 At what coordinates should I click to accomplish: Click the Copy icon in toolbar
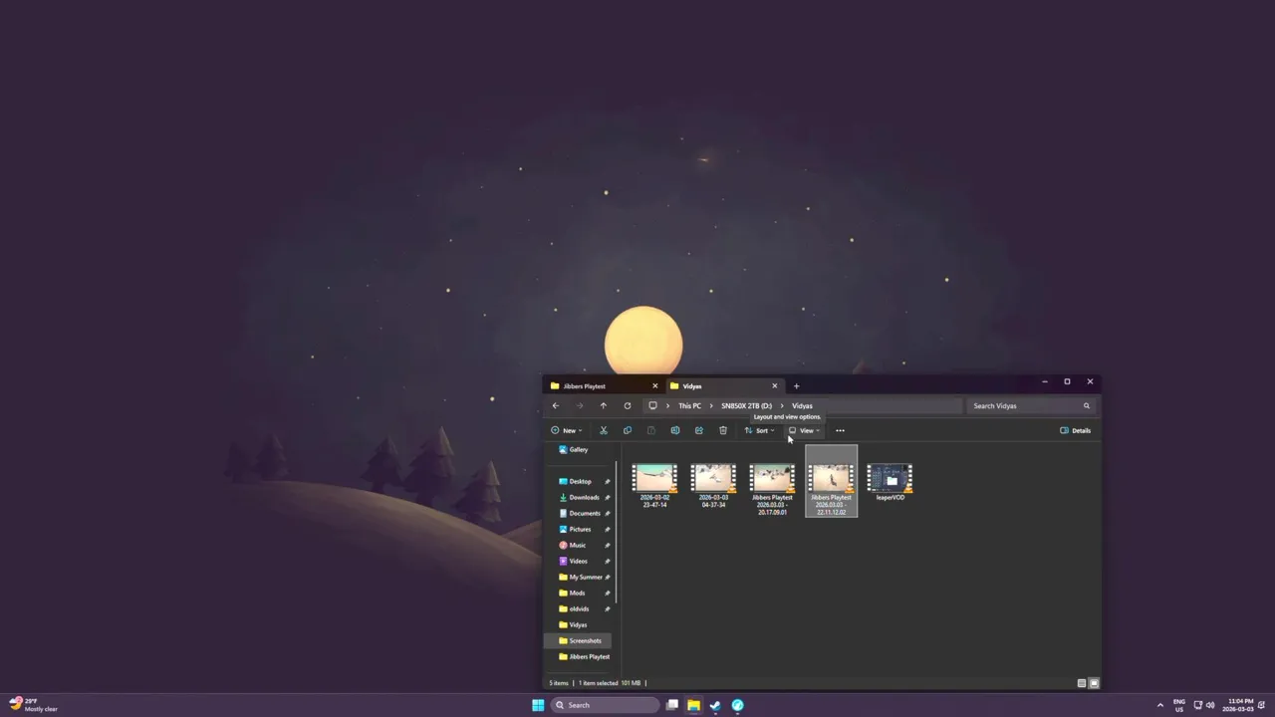[x=627, y=430]
